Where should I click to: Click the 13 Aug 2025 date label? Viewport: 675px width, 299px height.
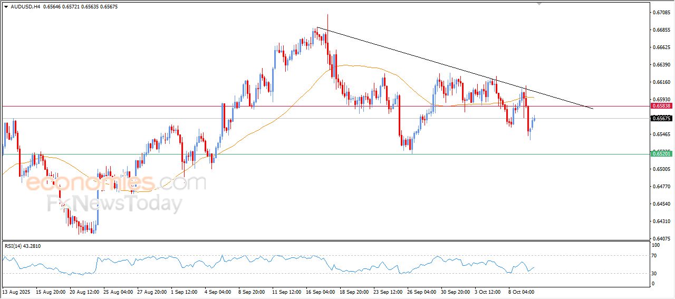(x=16, y=291)
